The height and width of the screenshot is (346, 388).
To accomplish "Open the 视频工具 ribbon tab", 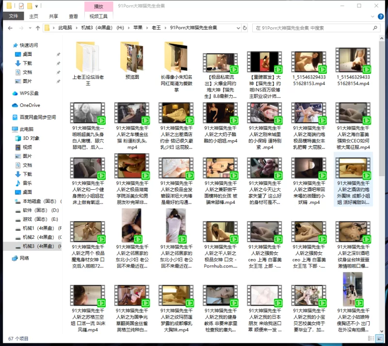I will click(x=98, y=16).
